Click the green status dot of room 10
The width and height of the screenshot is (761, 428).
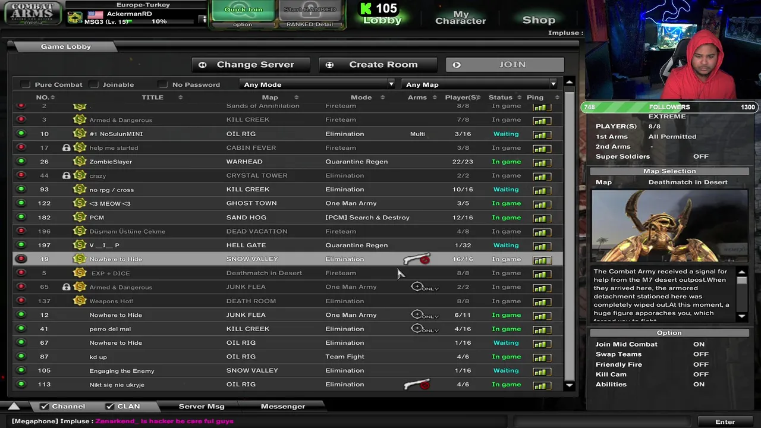21,134
